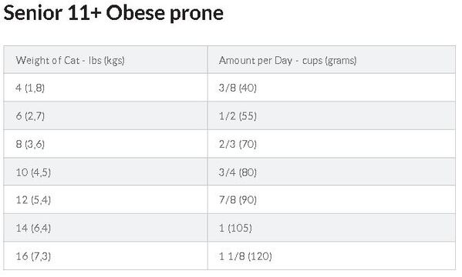The height and width of the screenshot is (277, 462).
Task: Click the word Obese in the title
Action: (x=136, y=14)
